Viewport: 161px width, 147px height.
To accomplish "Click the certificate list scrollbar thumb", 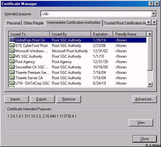I will (x=150, y=54).
